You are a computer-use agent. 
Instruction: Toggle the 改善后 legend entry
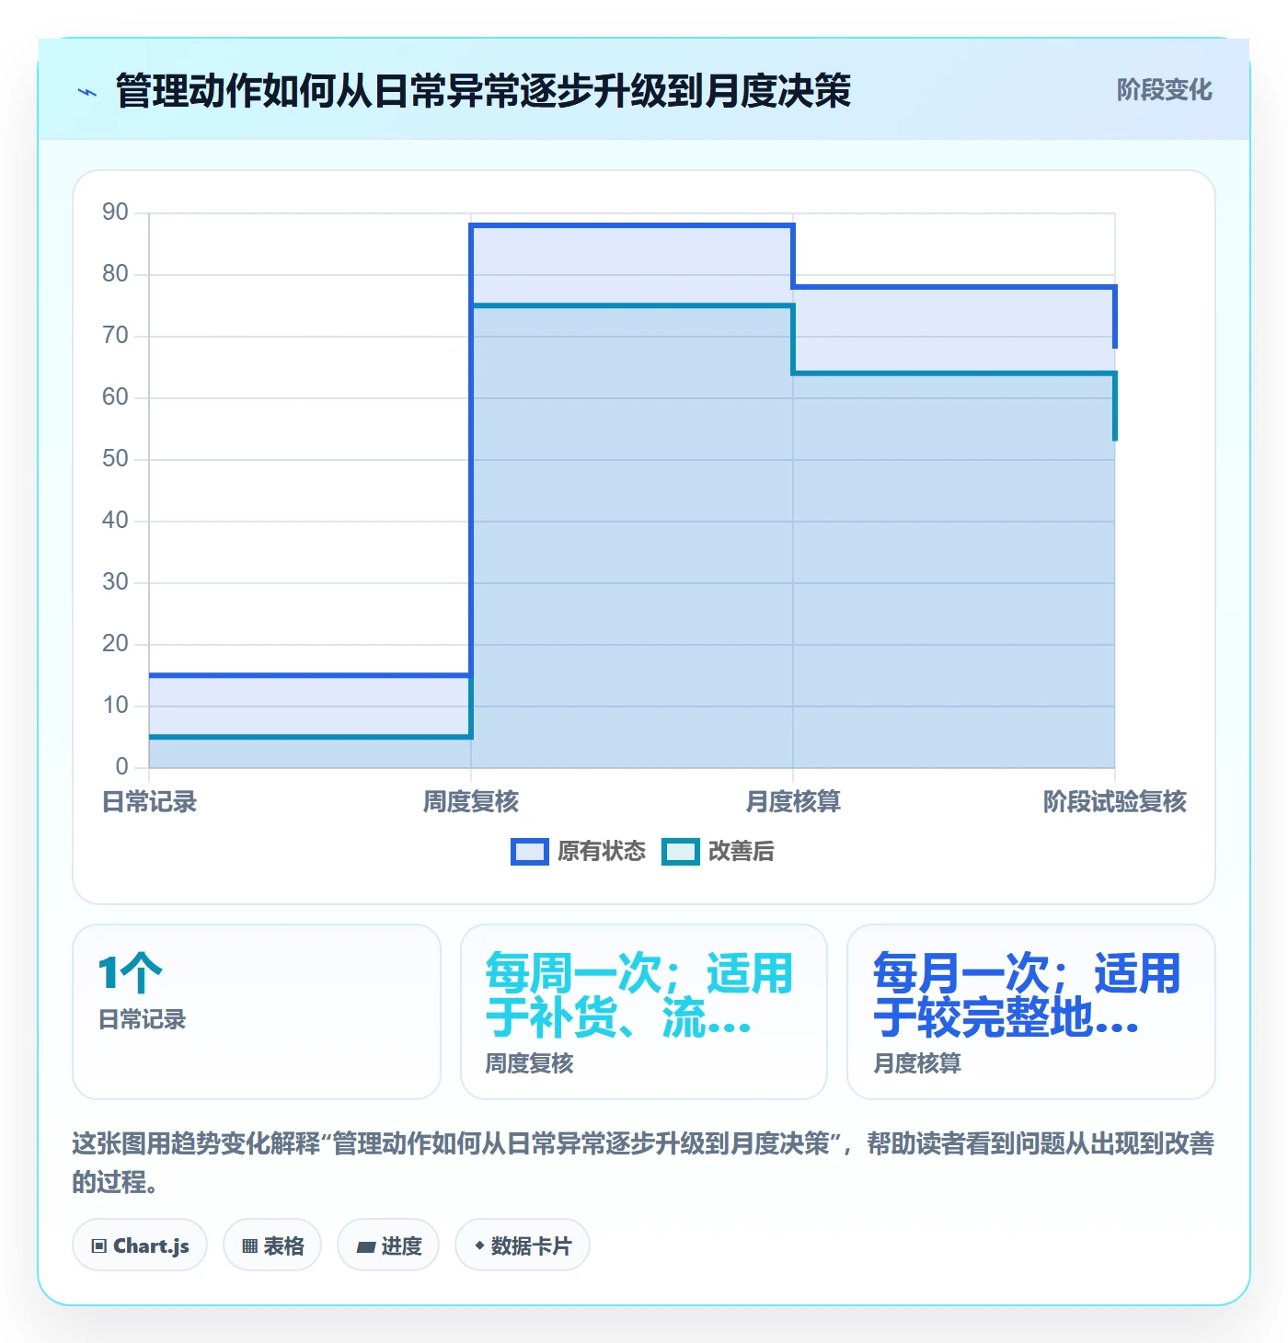pyautogui.click(x=719, y=851)
